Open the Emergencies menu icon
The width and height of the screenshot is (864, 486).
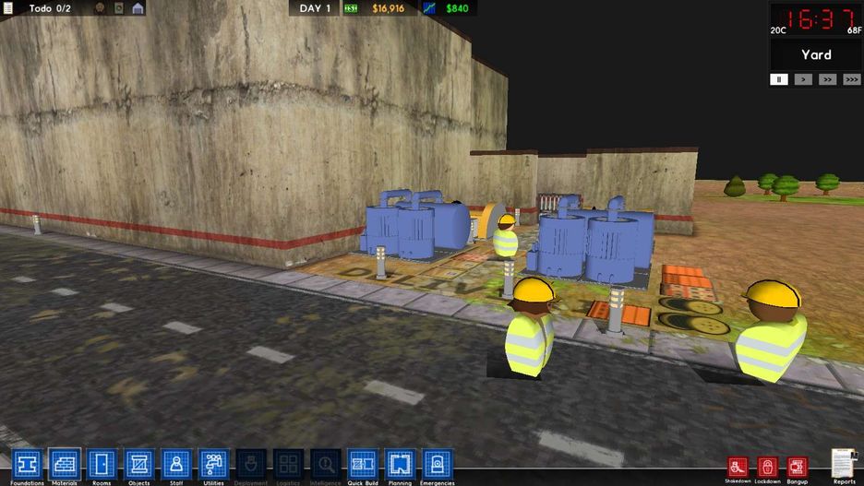tap(437, 464)
